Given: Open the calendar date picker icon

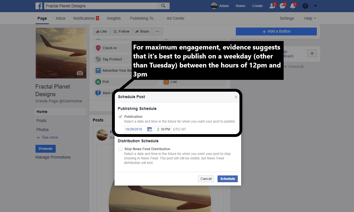Looking at the screenshot, I should click(149, 129).
